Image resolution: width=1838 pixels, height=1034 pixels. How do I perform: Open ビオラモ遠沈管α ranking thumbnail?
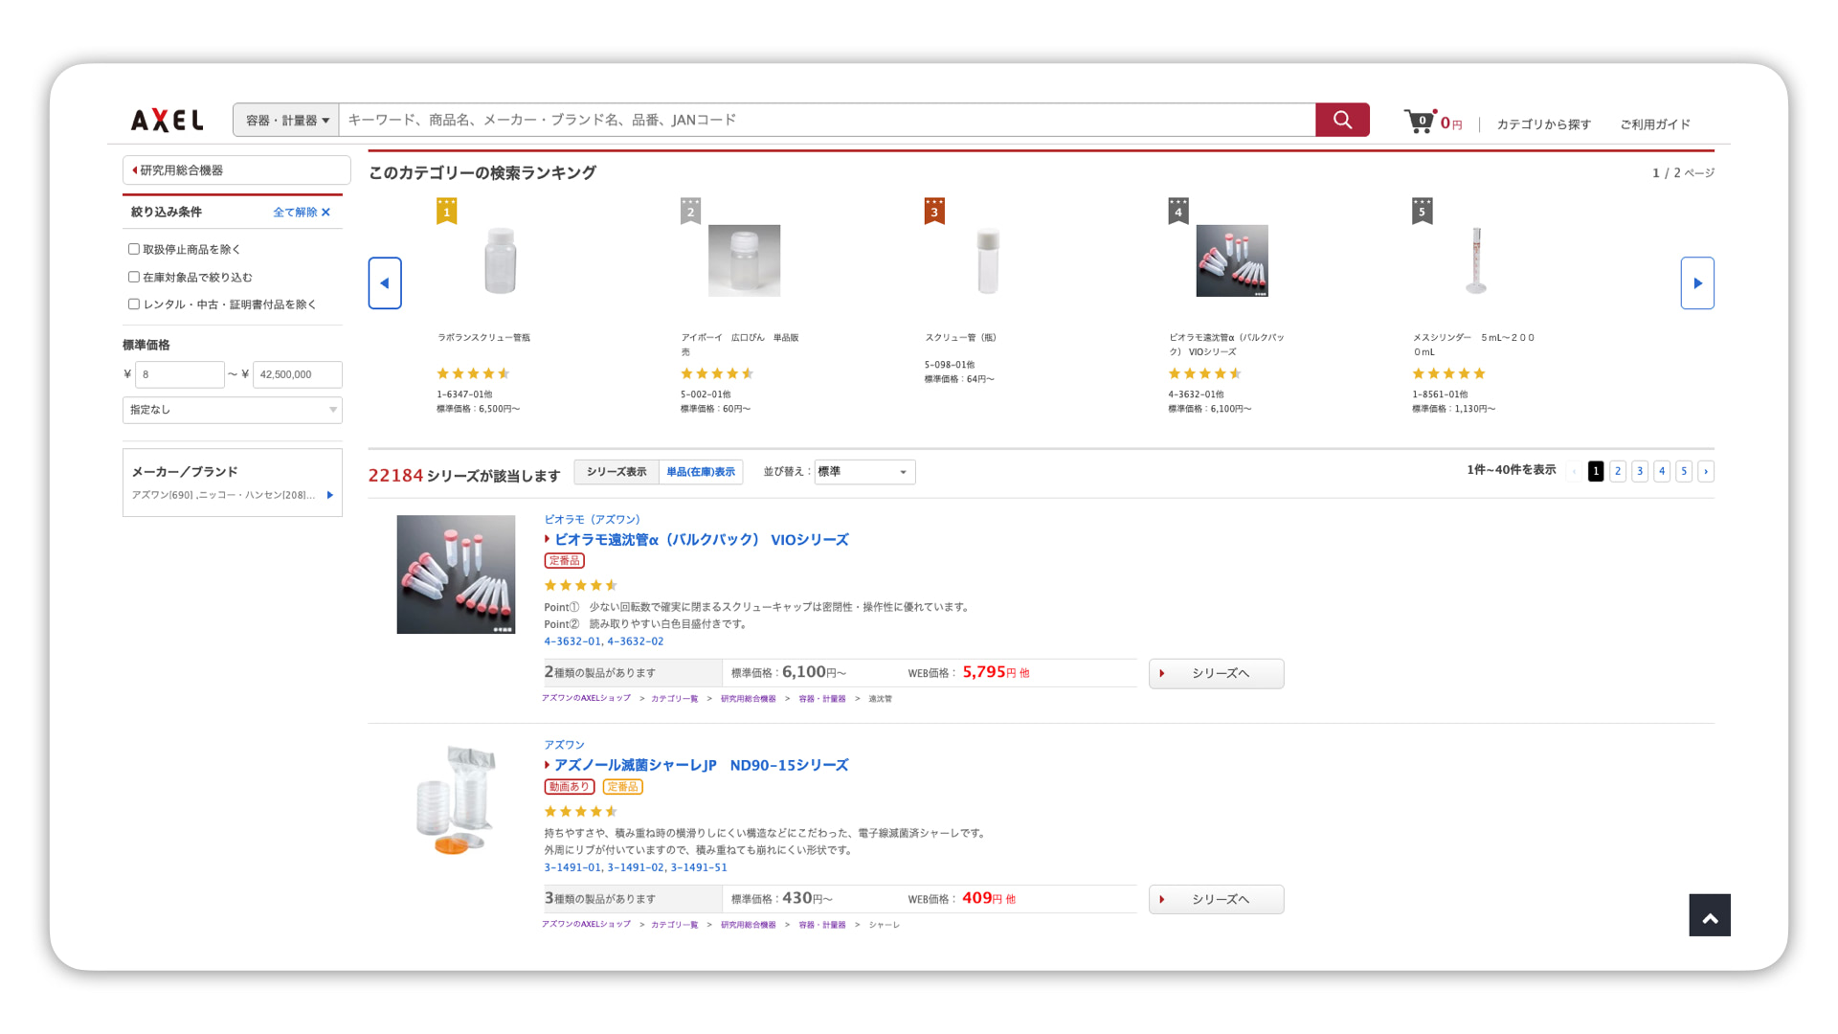[x=1232, y=260]
